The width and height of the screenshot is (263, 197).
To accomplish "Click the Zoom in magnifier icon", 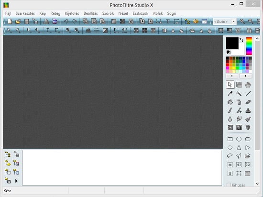I will pos(242,22).
